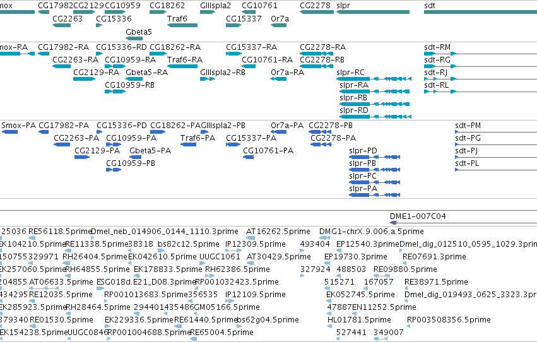Click the CG15336 gene label

tap(114, 18)
